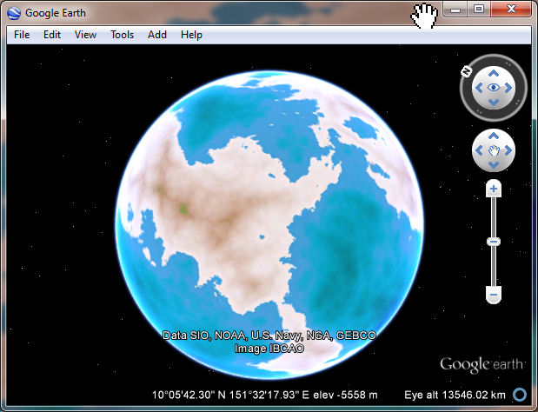
Task: Click the N north marker on the compass ring
Action: coord(466,71)
